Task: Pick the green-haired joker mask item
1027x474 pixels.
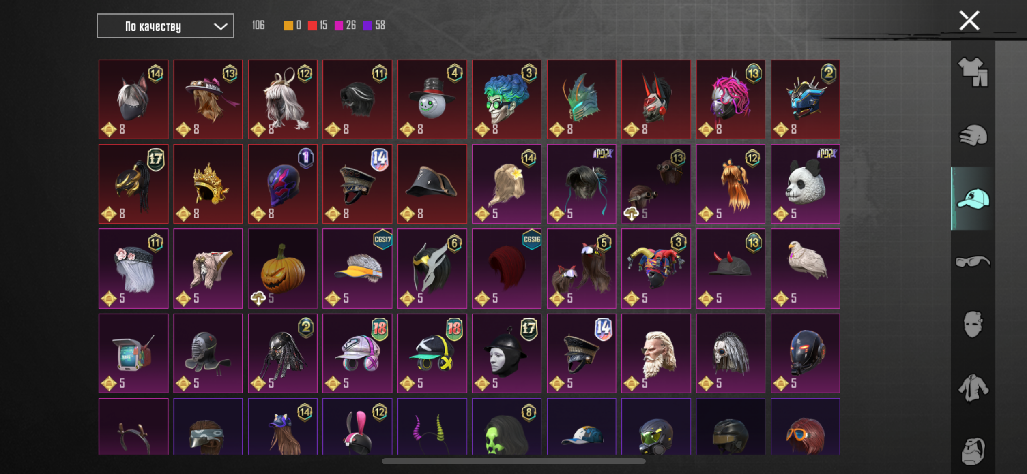Action: 507,99
